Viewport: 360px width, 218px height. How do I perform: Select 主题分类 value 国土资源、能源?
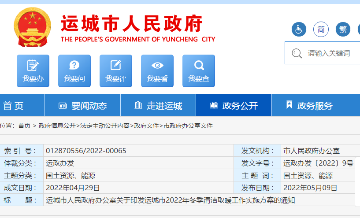coord(71,176)
